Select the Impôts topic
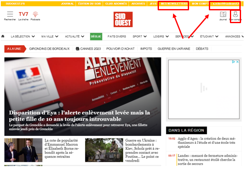The width and height of the screenshot is (246, 176). pos(146,49)
